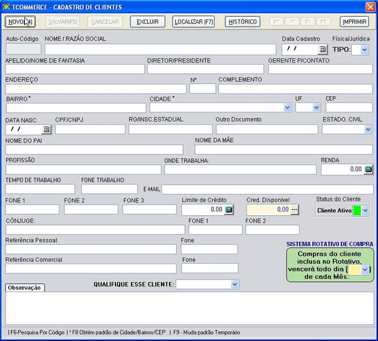Viewport: 378px width, 341px height.
Task: Click 'F6-Pesquisa Por Código' status text
Action: click(37, 332)
